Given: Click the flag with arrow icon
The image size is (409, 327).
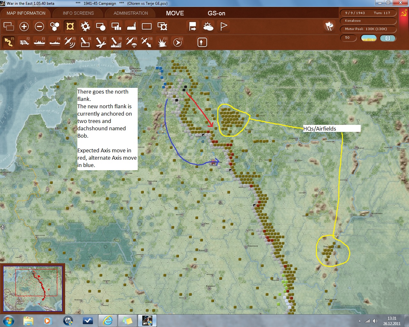Looking at the screenshot, I should click(193, 26).
